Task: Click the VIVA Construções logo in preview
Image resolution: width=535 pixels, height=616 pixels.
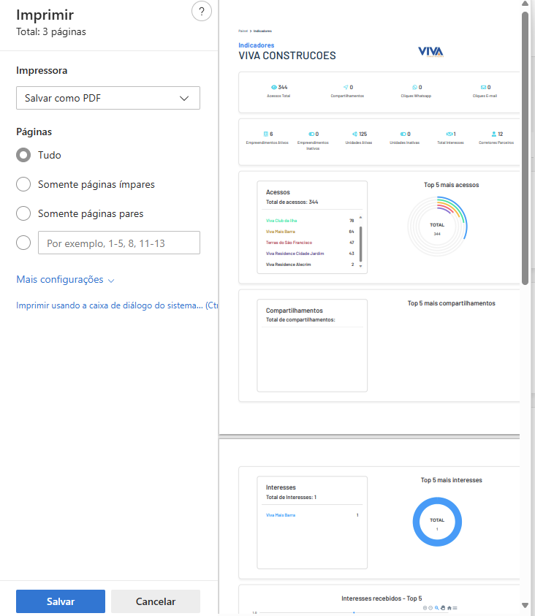Action: 431,52
